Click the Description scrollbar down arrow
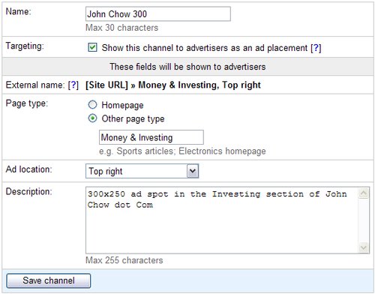 pos(364,247)
